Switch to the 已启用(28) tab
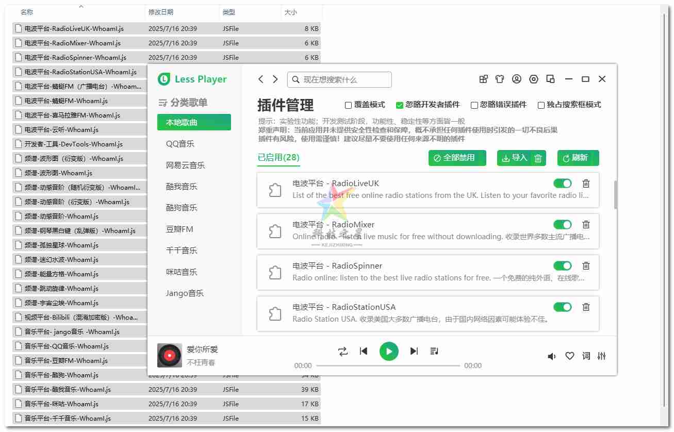Screen dimensions: 674x432 278,158
